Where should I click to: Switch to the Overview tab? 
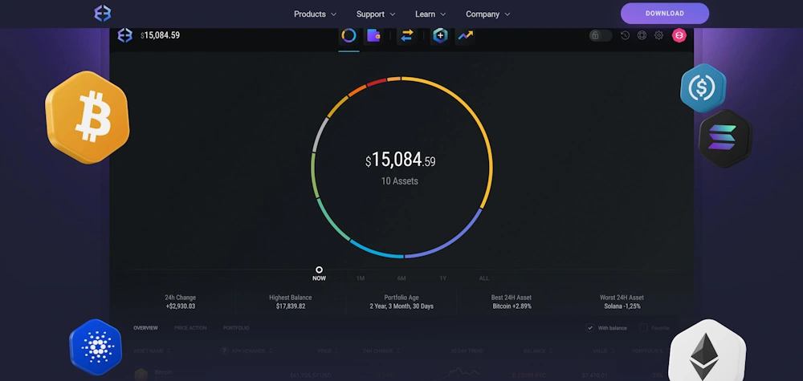click(x=145, y=328)
